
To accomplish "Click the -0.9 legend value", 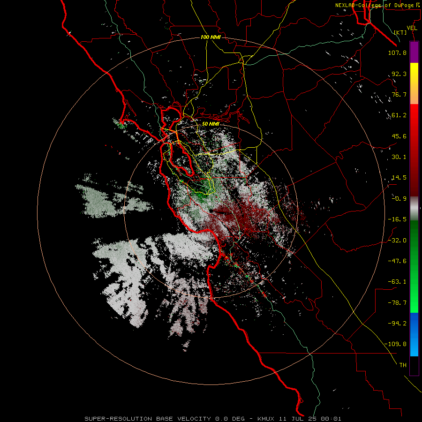I will (399, 199).
